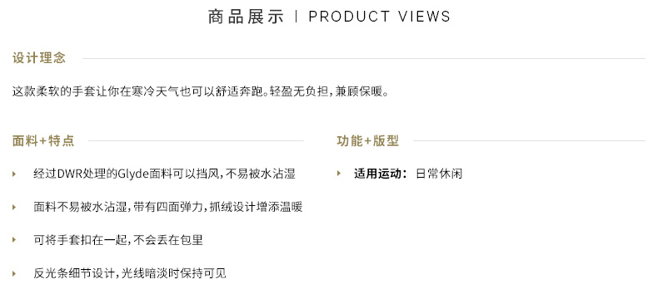Click the arrow bullet beside the glove clip line
This screenshot has height=299, width=658.
point(14,240)
